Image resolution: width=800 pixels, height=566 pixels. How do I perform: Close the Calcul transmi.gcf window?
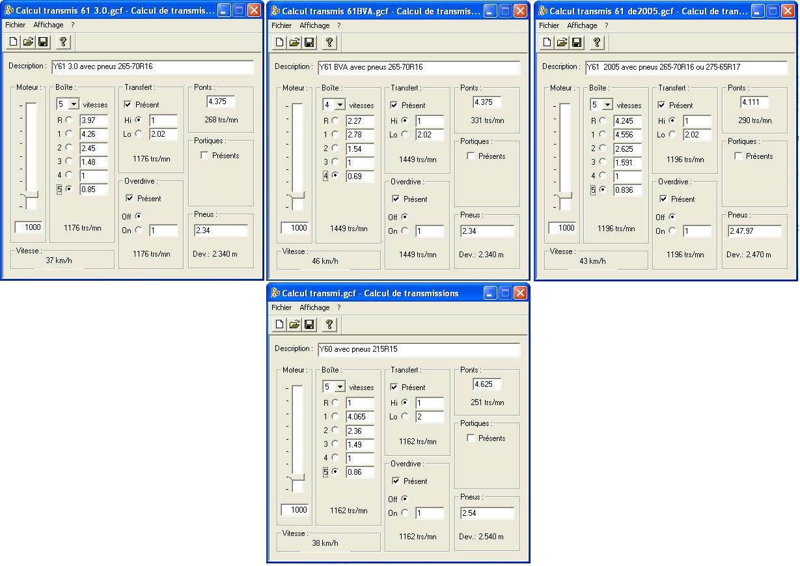(x=520, y=292)
